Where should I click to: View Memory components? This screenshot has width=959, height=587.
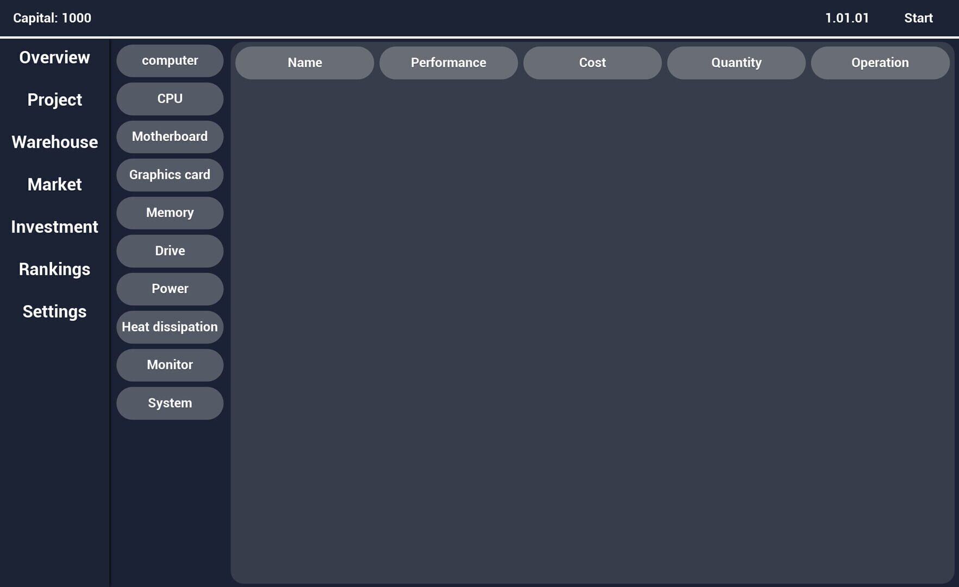170,213
